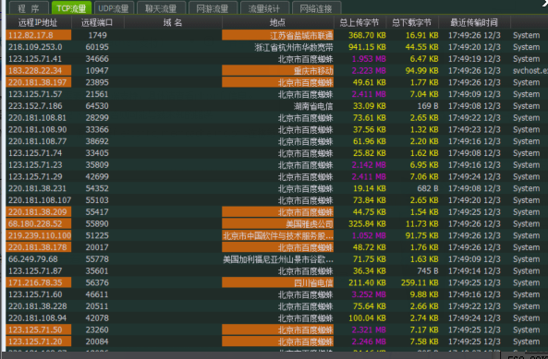Image resolution: width=548 pixels, height=359 pixels.
Task: Select IP address 220.181.38.228
Action: point(37,306)
